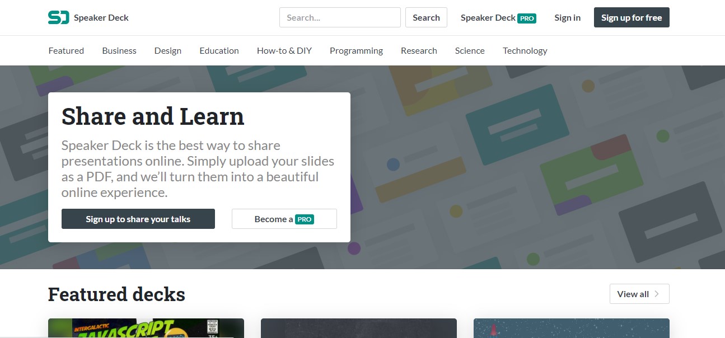The image size is (725, 338).
Task: Browse the Design category
Action: tap(168, 50)
